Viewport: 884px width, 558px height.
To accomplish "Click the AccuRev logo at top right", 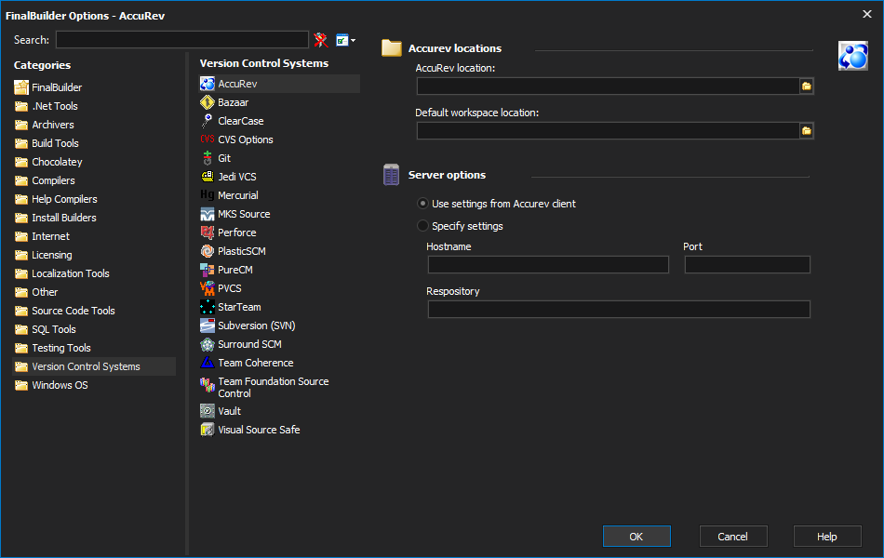I will (x=853, y=56).
